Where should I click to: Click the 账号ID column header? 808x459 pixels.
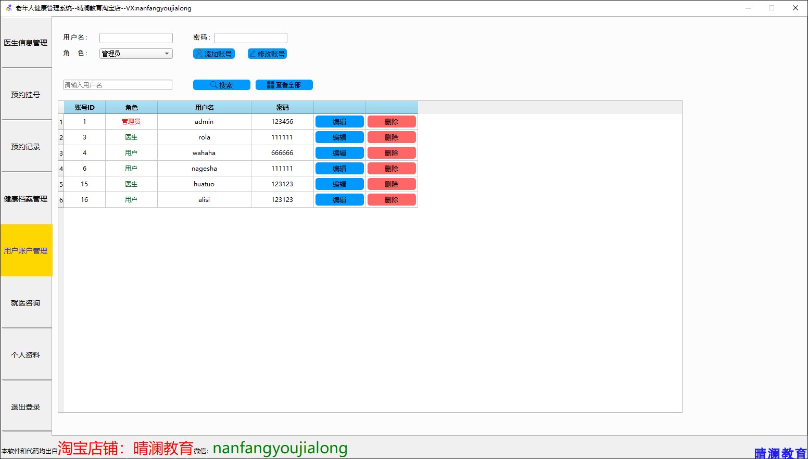[84, 107]
